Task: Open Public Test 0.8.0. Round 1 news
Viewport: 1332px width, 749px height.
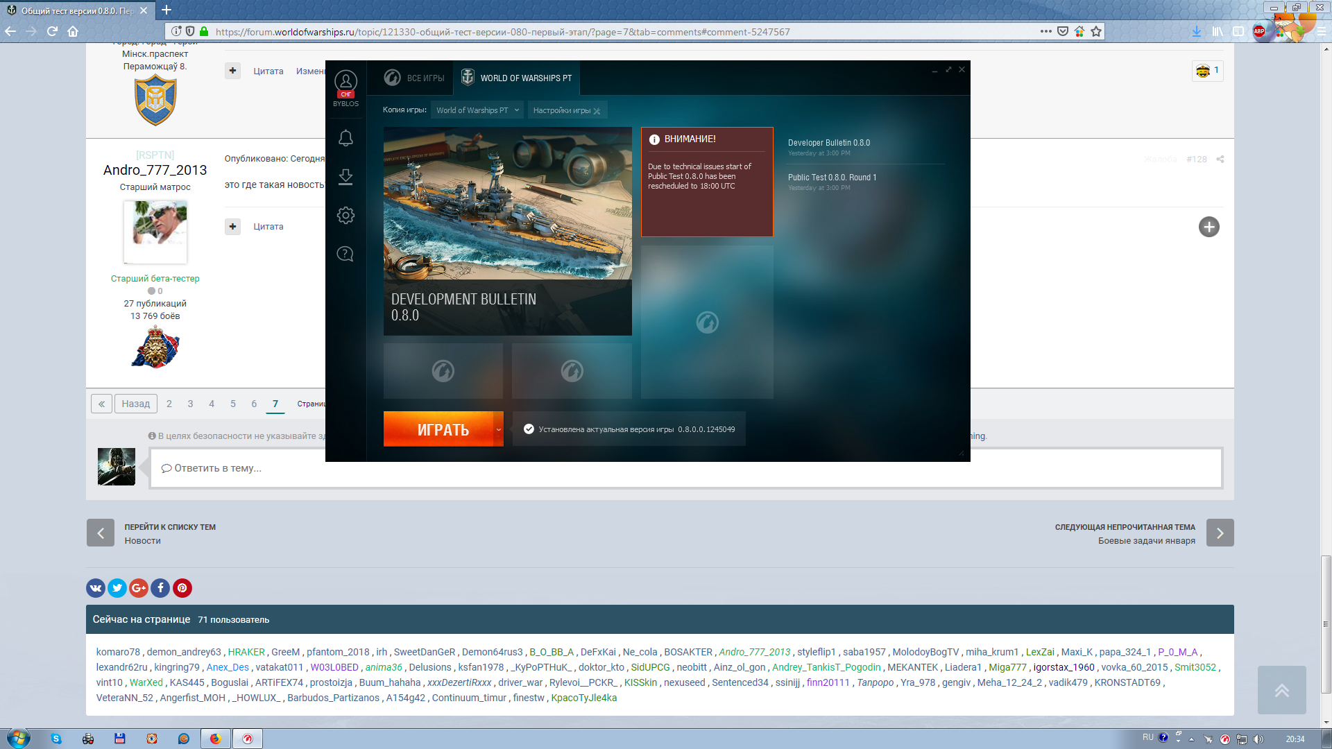Action: [832, 178]
